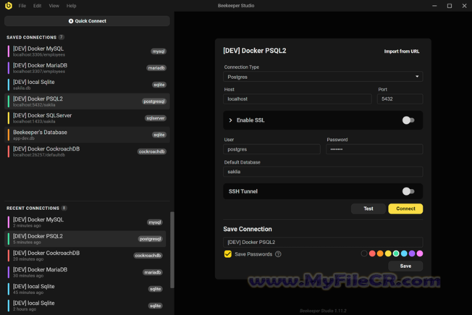Click the Save Passwords help icon
The height and width of the screenshot is (315, 472).
278,254
